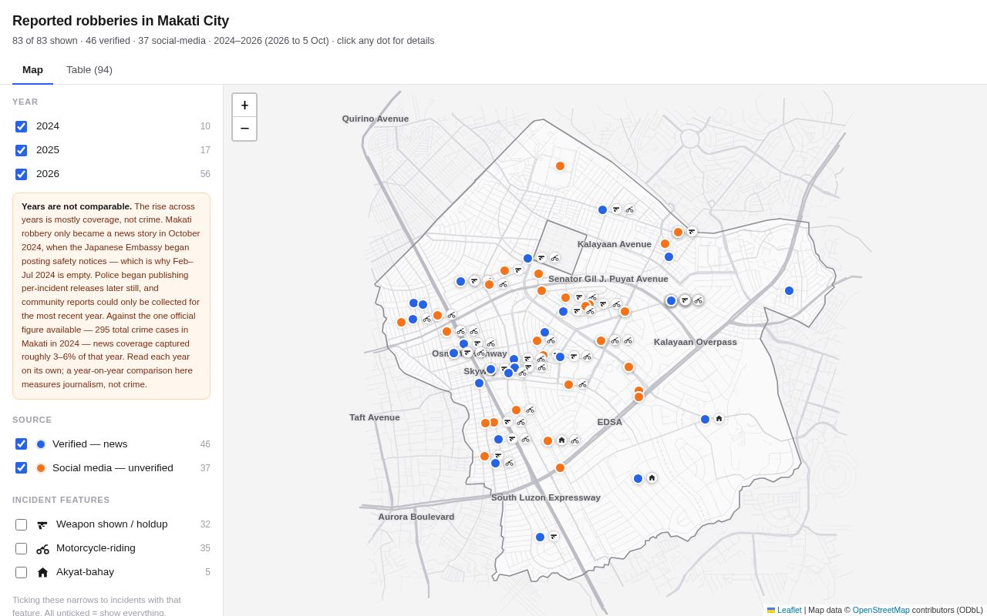Click the page title Reported robberies in Makati City
This screenshot has width=987, height=616.
click(x=120, y=21)
